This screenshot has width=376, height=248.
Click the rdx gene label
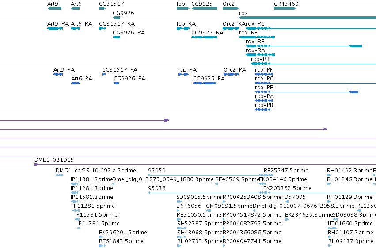point(243,13)
